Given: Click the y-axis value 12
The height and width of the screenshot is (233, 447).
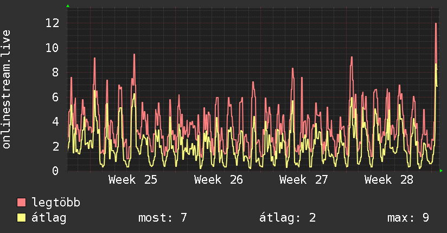Looking at the screenshot, I should pos(53,23).
